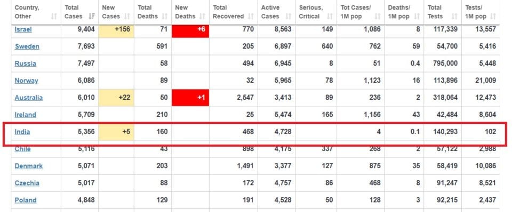
Task: Click Total Tests sort arrows
Action: pos(454,17)
